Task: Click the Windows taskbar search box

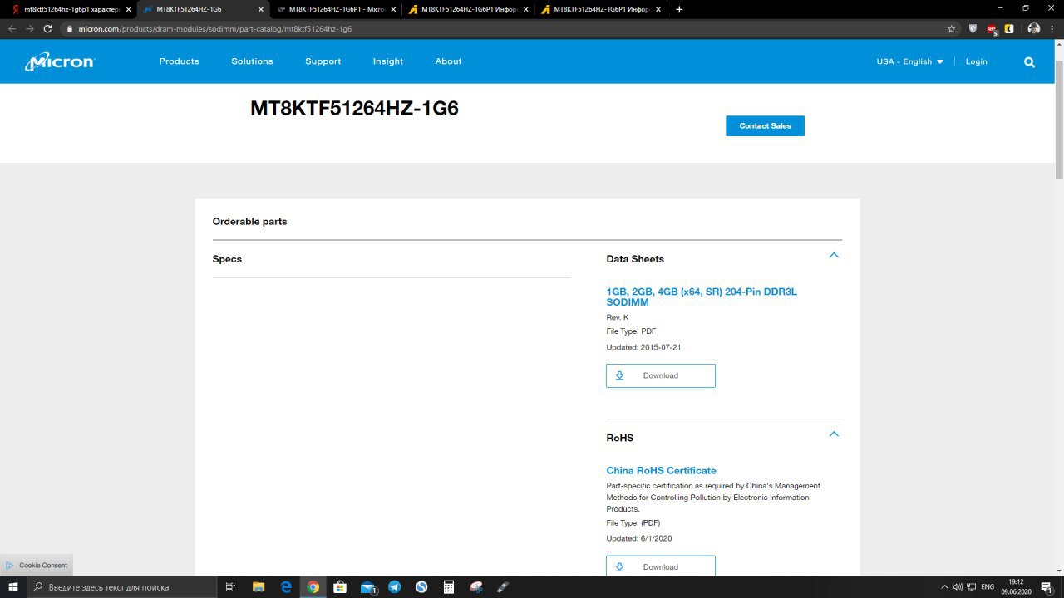Action: (121, 586)
